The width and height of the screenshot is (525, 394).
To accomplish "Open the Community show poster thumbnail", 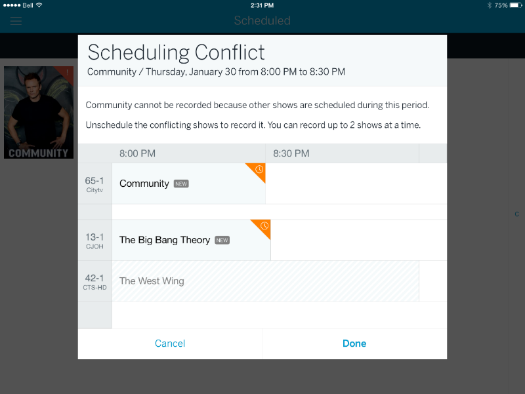I will click(39, 112).
